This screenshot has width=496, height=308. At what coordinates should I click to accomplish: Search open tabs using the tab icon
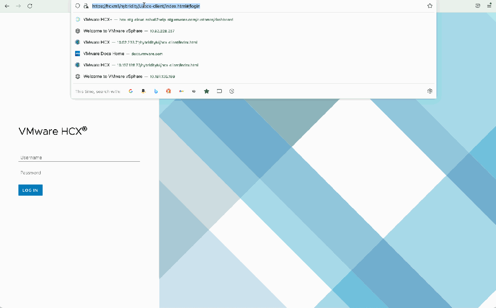click(219, 91)
